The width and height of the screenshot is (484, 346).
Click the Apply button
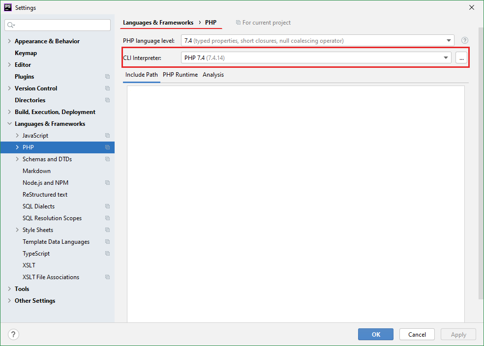458,334
